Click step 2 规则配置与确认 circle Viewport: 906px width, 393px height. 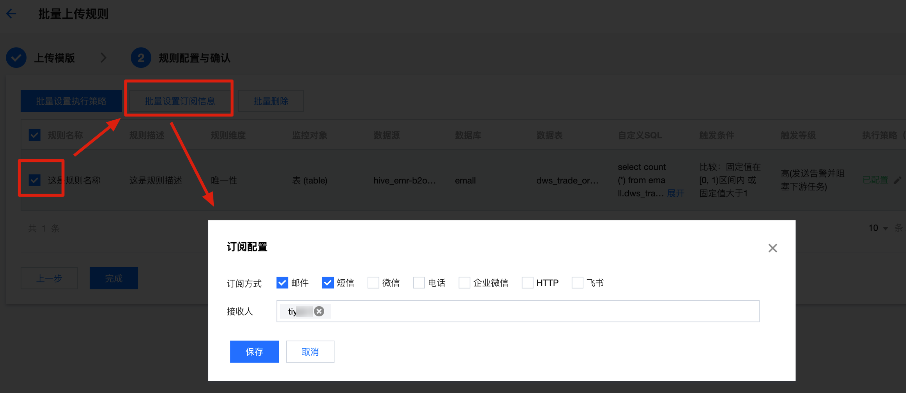point(141,58)
